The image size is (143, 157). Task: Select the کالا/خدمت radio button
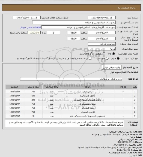pyautogui.click(x=91, y=54)
